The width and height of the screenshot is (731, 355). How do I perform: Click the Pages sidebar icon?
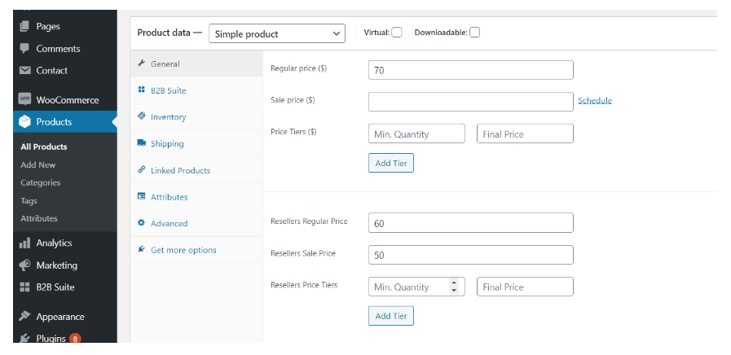(x=24, y=26)
